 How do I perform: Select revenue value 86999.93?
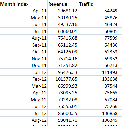[x=63, y=86]
